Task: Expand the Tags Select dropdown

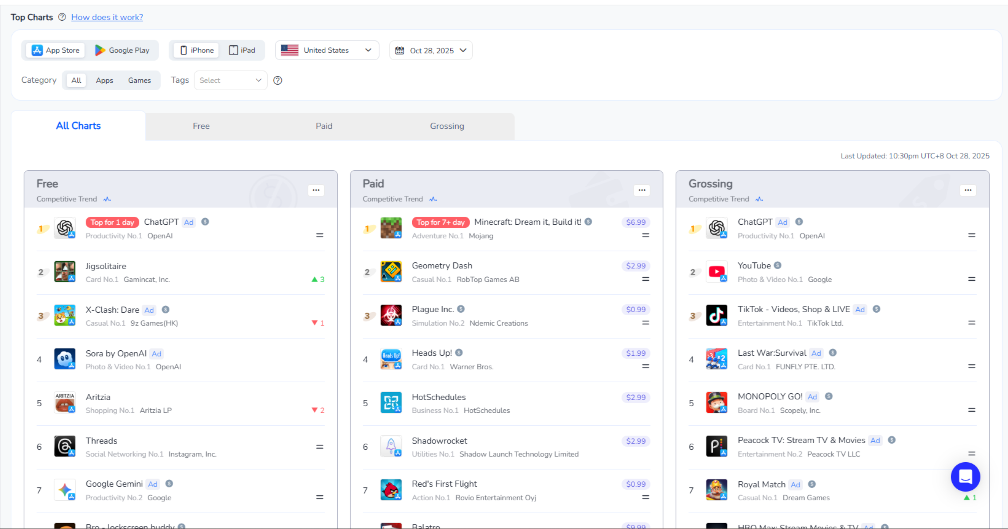Action: [x=230, y=80]
